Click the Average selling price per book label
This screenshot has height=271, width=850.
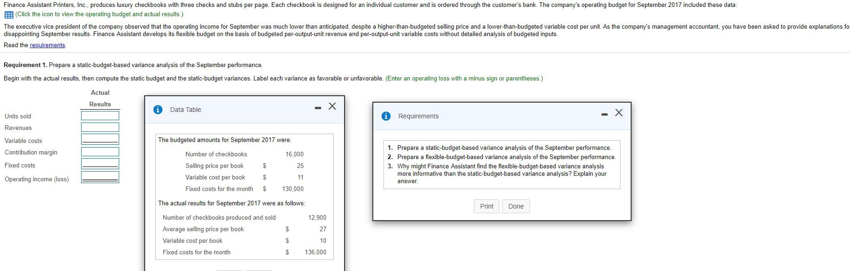tap(203, 229)
